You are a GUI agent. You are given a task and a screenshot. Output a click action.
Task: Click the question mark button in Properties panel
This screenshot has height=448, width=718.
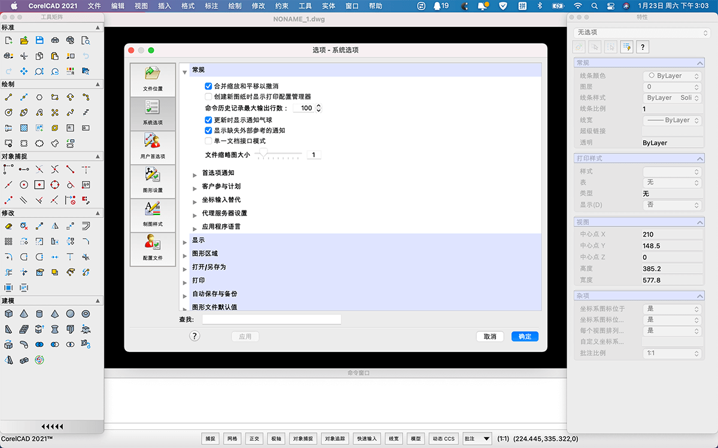(643, 47)
